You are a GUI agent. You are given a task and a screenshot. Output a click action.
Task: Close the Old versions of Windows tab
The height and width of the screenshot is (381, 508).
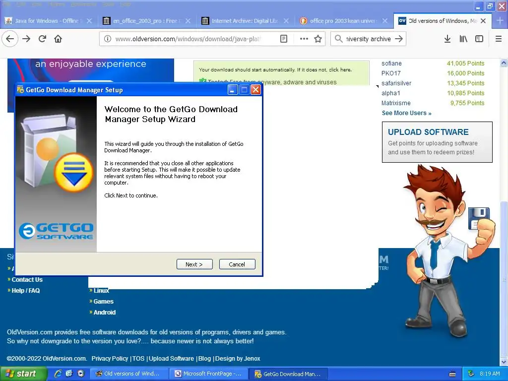click(x=483, y=21)
